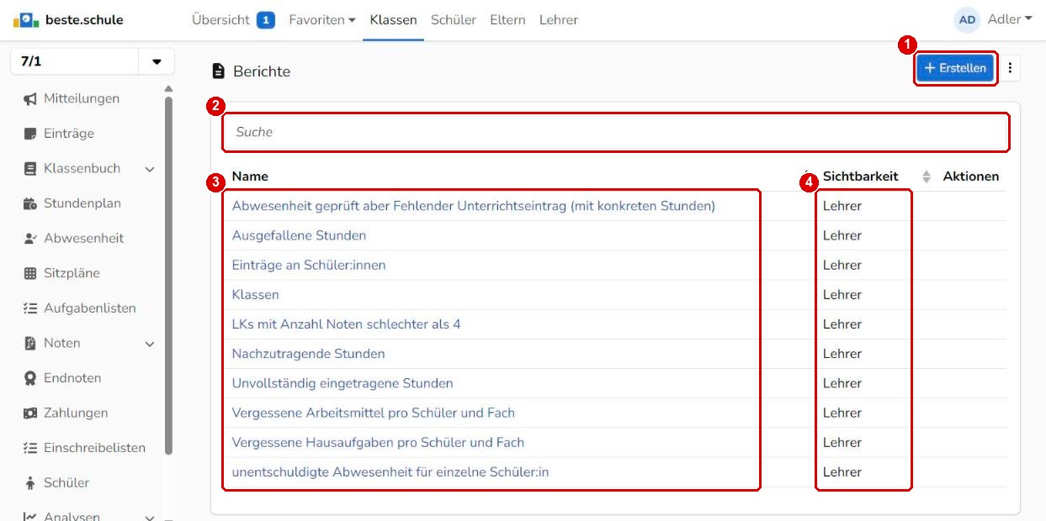Click the Aufgabenlisten checklist icon
The height and width of the screenshot is (521, 1046).
[x=30, y=308]
